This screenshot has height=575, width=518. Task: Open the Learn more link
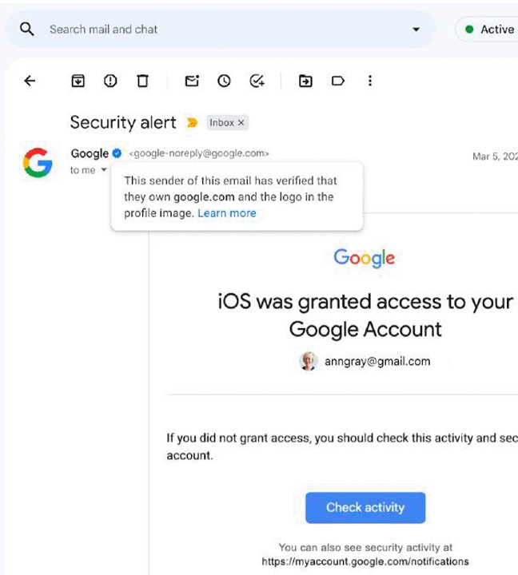point(227,213)
